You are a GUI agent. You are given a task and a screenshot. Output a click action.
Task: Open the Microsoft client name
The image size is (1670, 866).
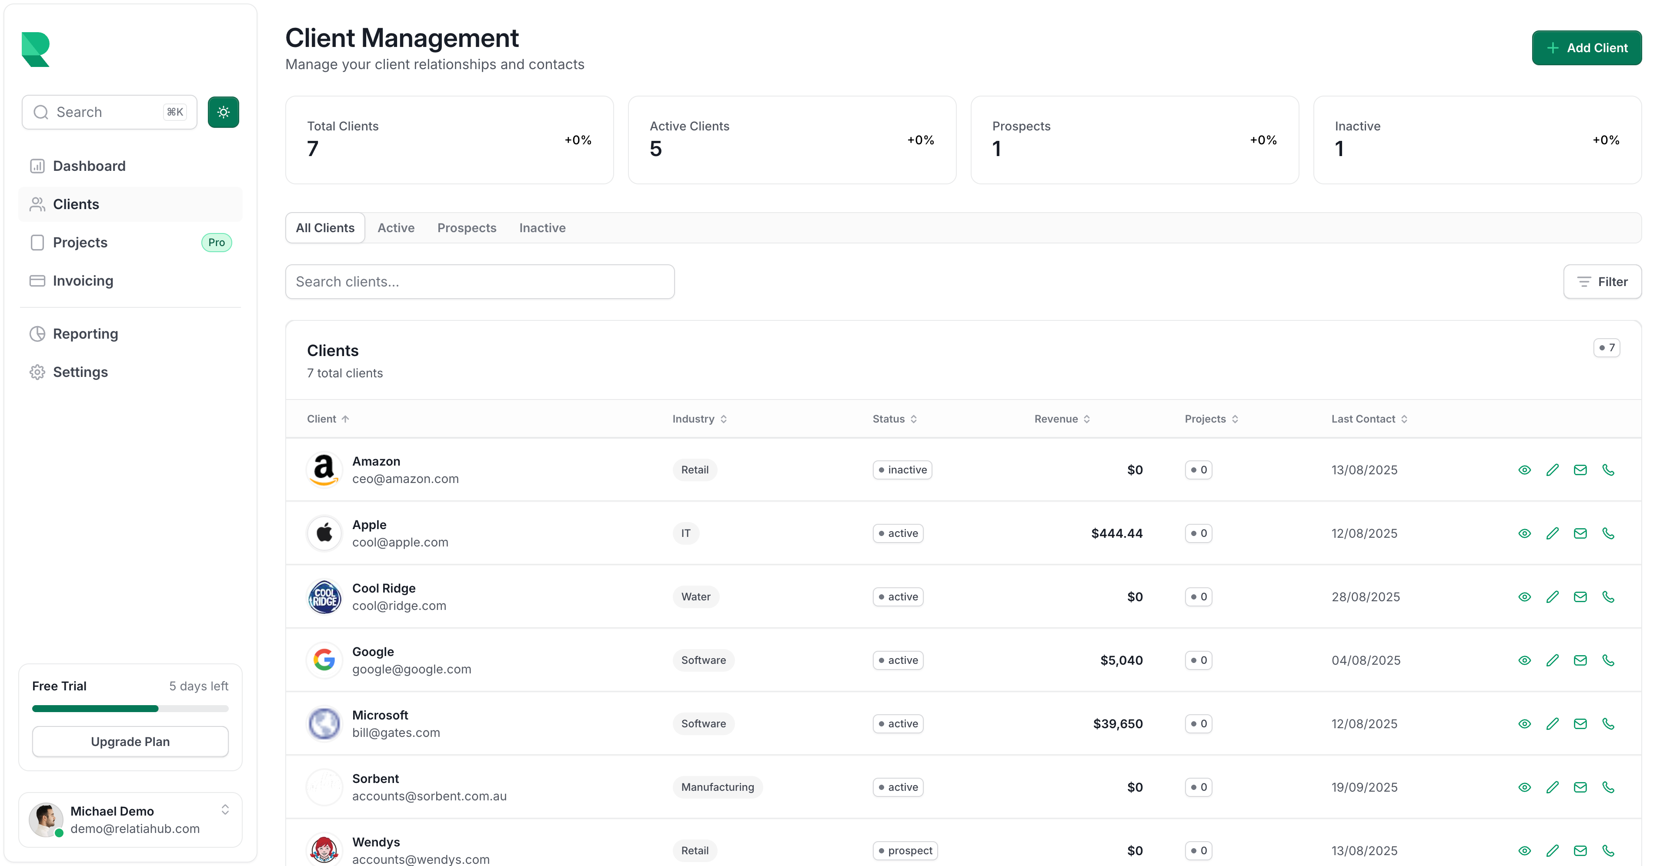pos(380,715)
